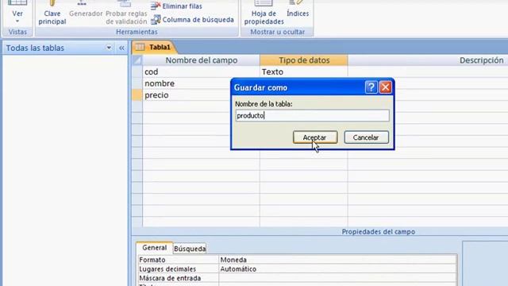Click Aceptar to save the table
This screenshot has height=286, width=508.
315,137
